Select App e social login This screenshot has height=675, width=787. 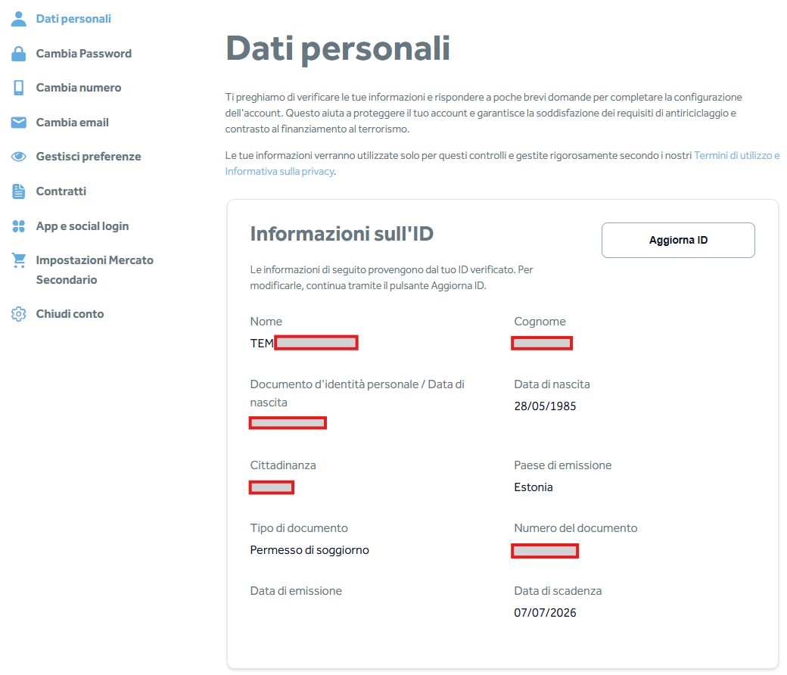(x=82, y=226)
